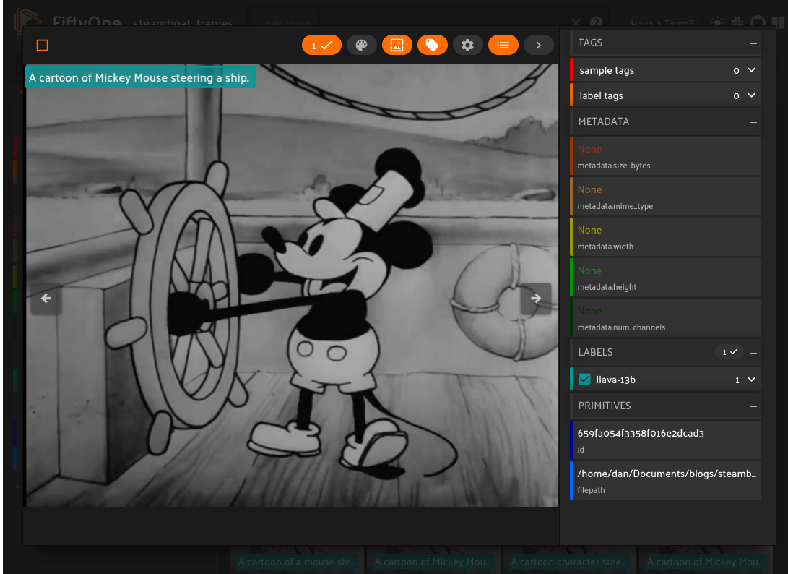Click the right chevron toolbar button

[x=539, y=46]
